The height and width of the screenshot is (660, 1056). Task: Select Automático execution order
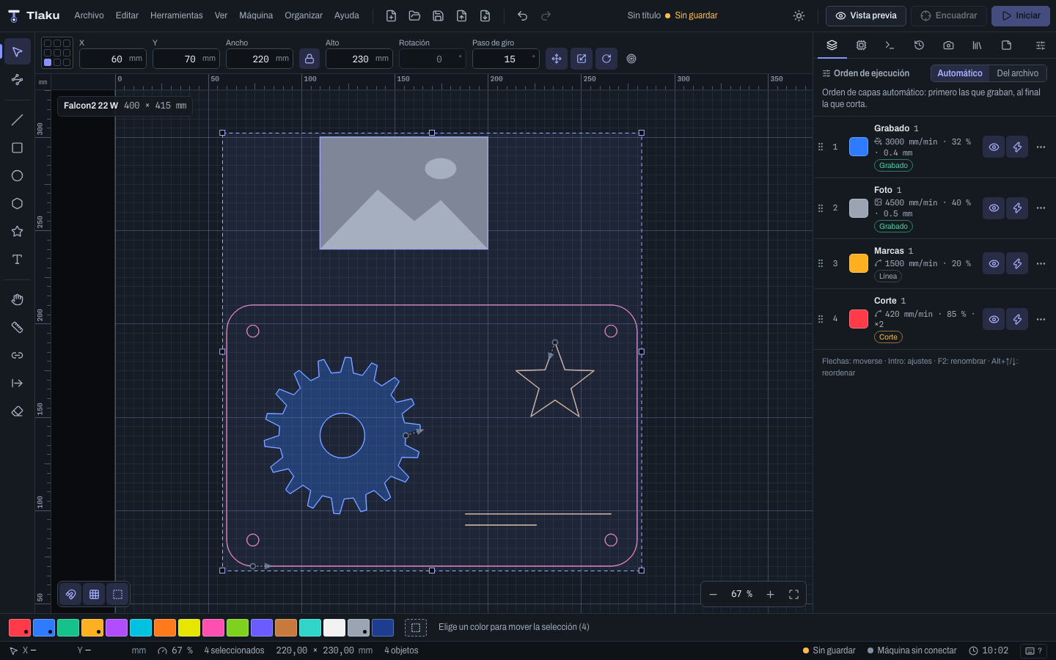[960, 73]
